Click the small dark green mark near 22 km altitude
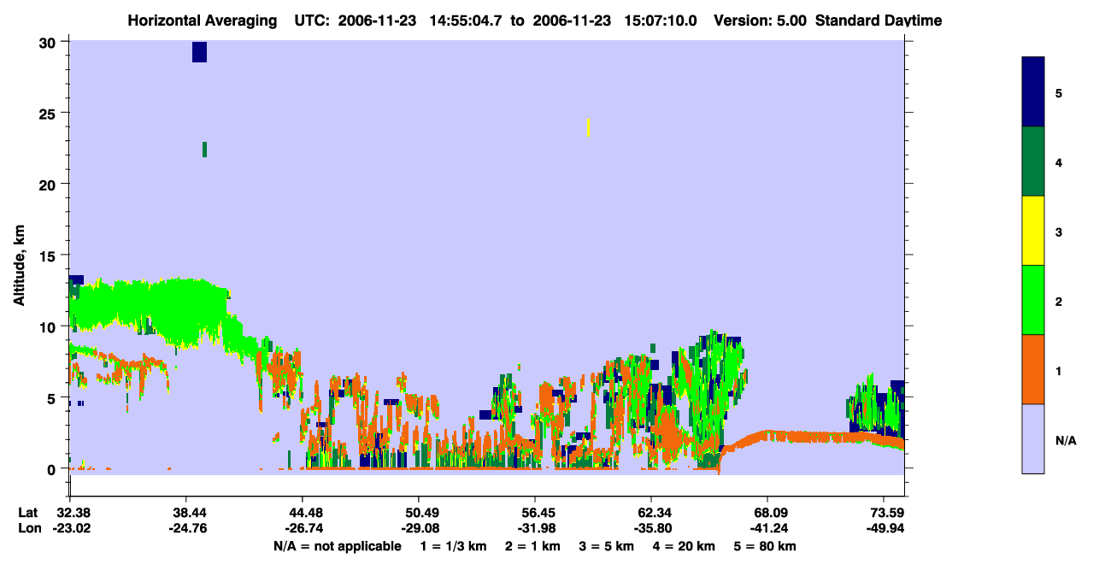The width and height of the screenshot is (1111, 570). pos(204,150)
